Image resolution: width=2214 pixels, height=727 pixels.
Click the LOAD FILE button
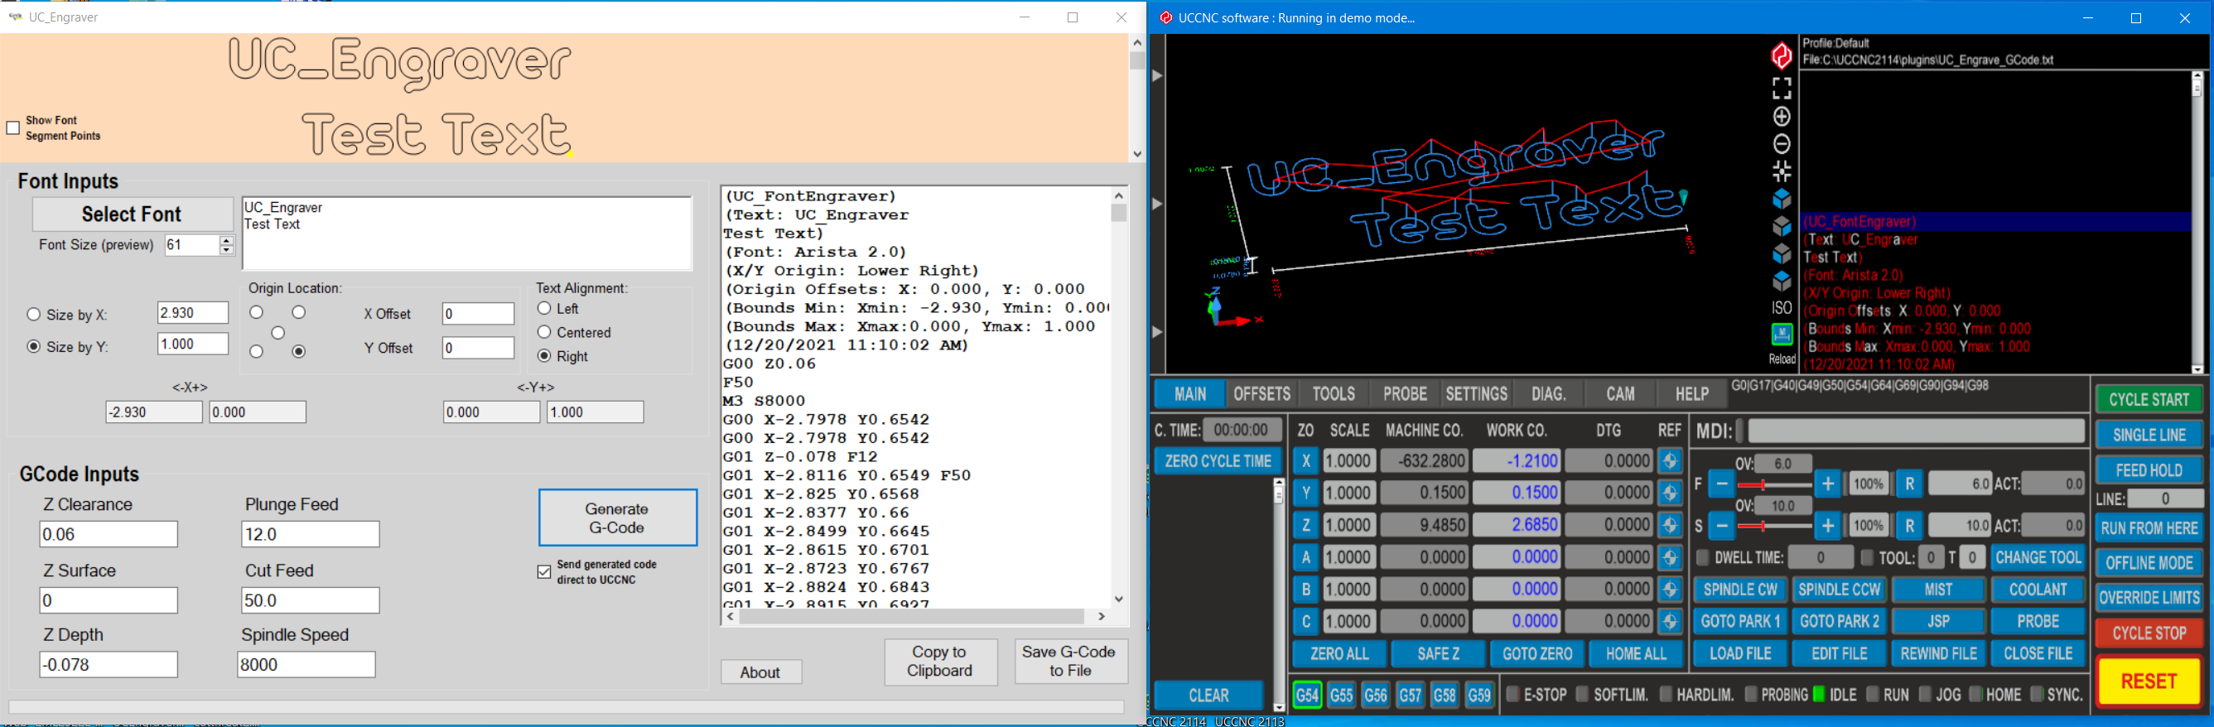click(1740, 653)
